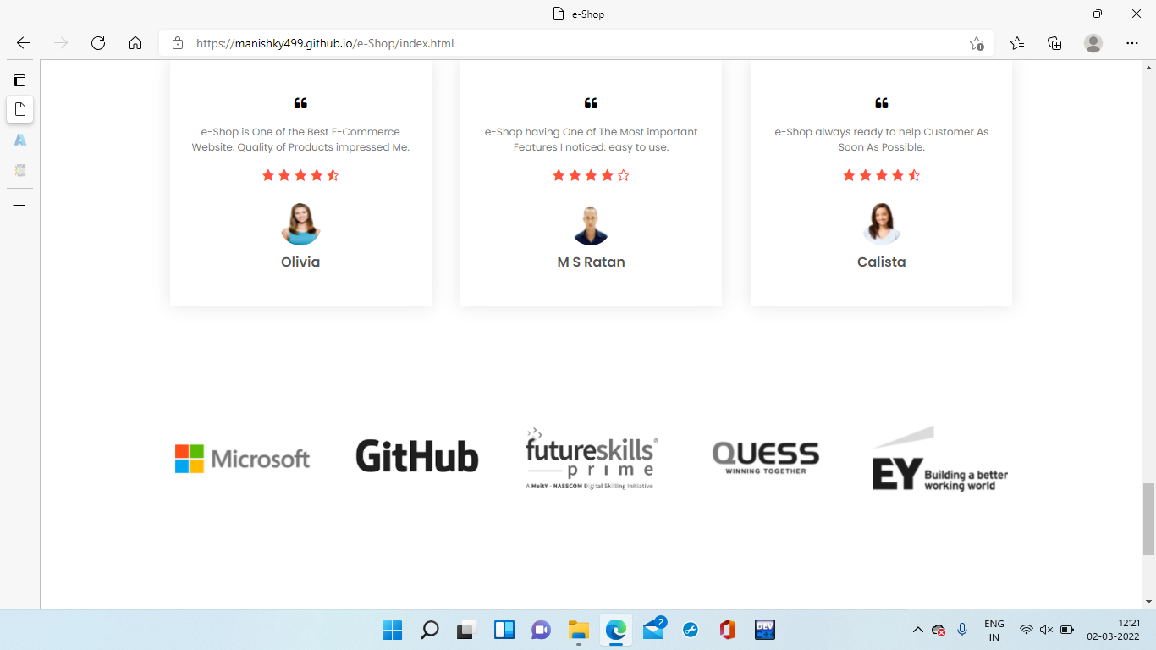Switch ENG IN input language

pyautogui.click(x=994, y=631)
